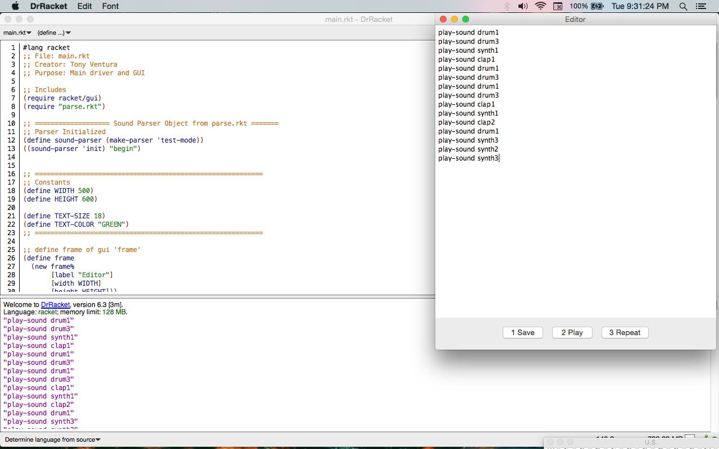
Task: Click the (define frame line
Action: [48, 258]
